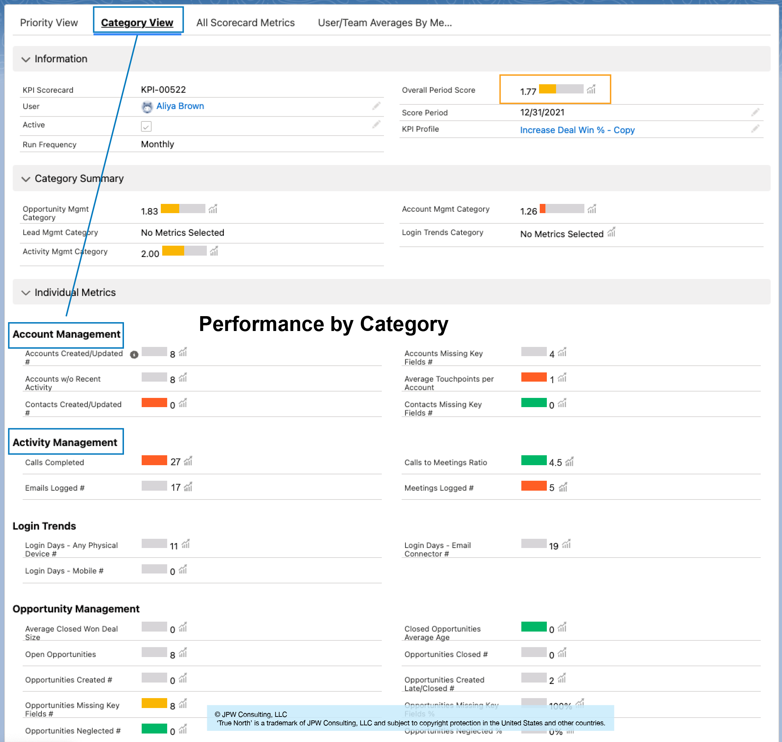Click Account Mgmt Category score bar
The height and width of the screenshot is (742, 782).
coord(562,209)
